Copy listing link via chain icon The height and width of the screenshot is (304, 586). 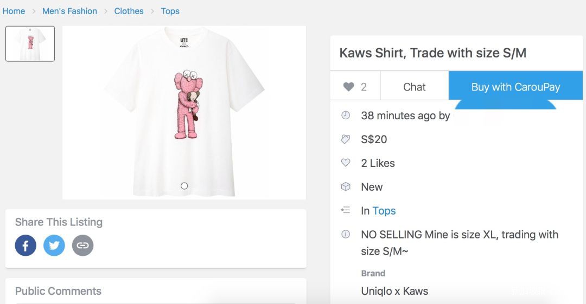click(82, 245)
